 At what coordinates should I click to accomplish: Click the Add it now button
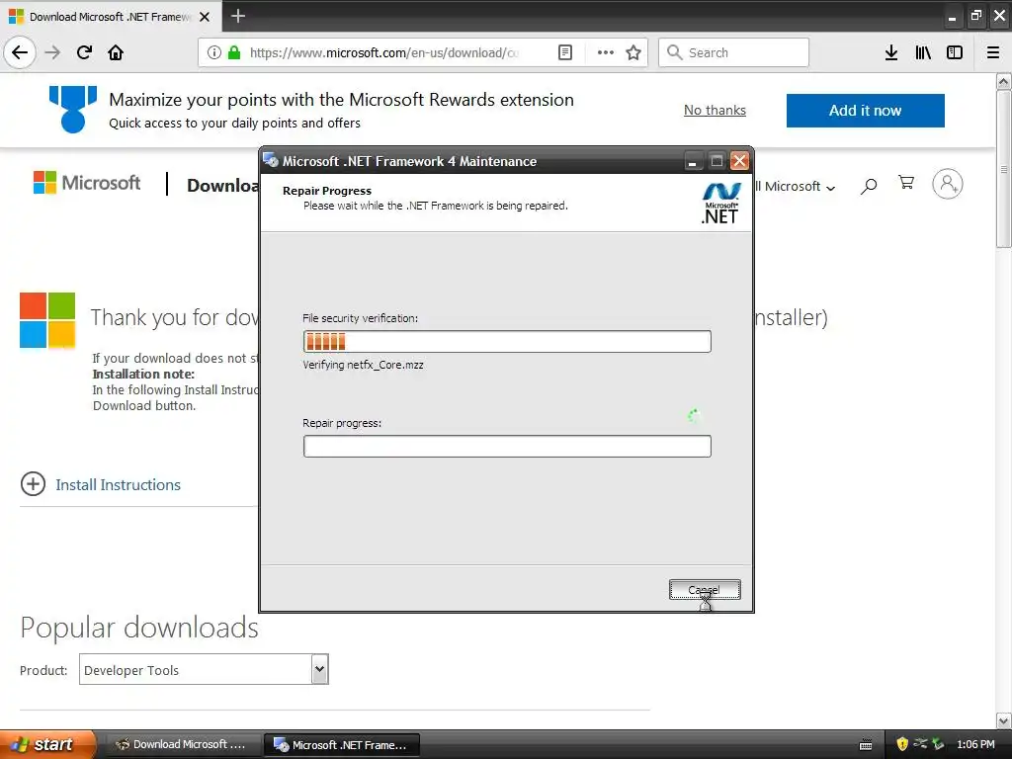pyautogui.click(x=865, y=111)
